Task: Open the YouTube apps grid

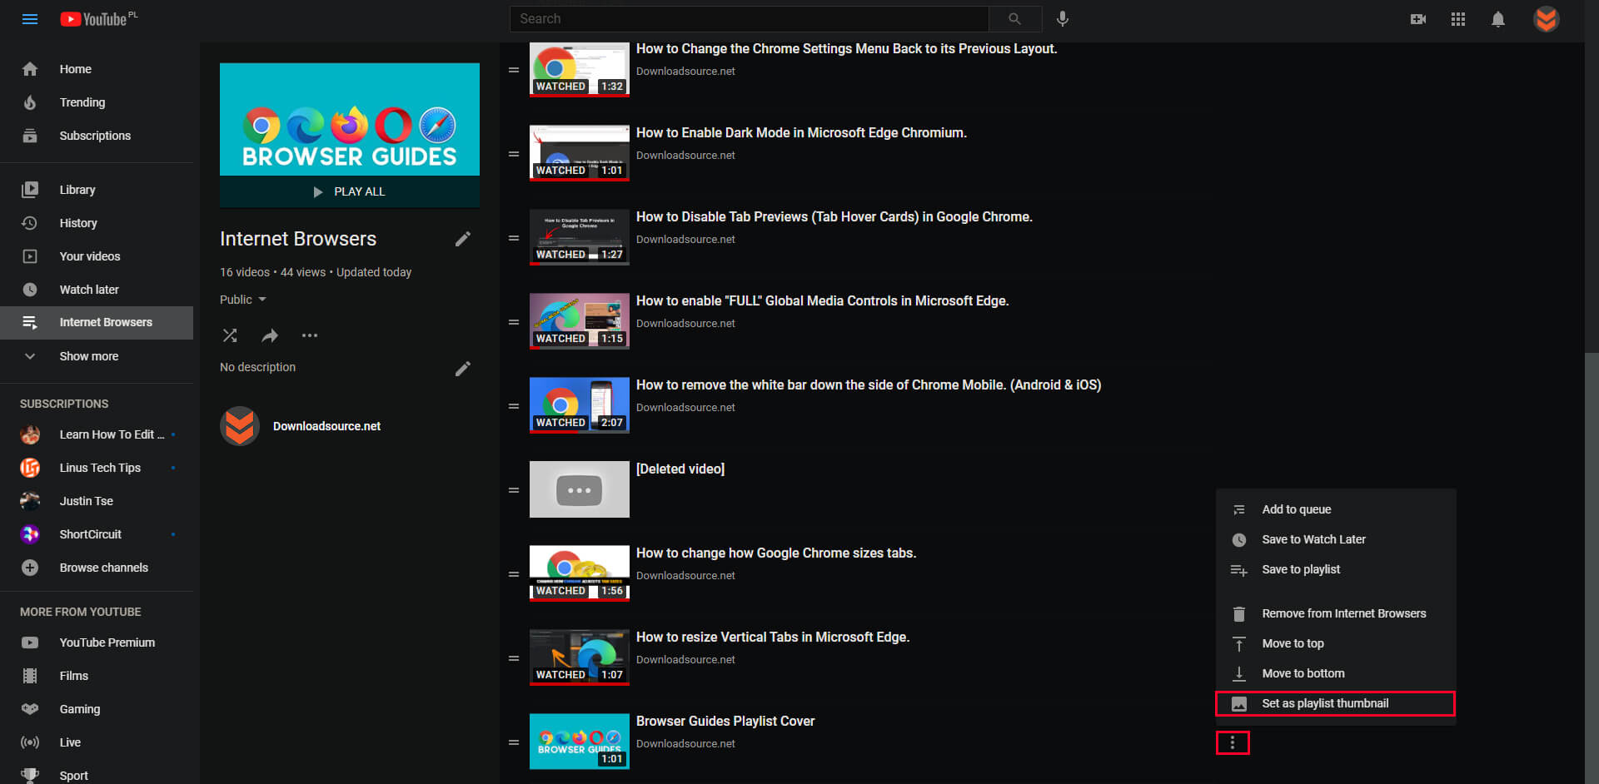Action: (1457, 19)
